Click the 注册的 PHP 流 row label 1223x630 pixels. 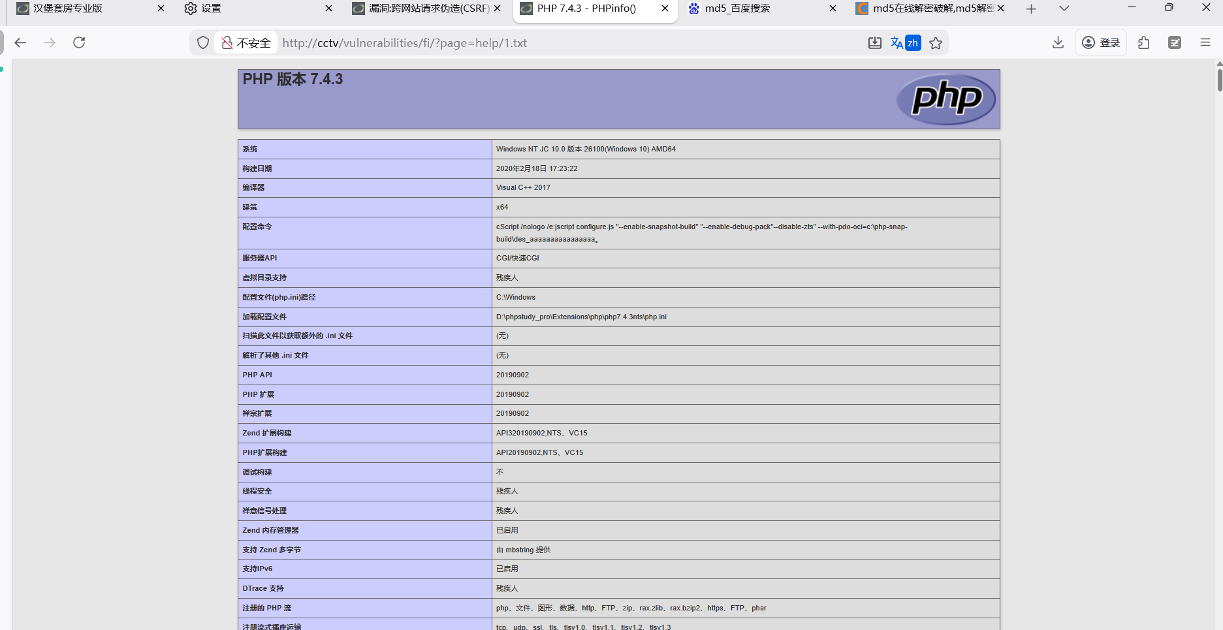pyautogui.click(x=267, y=608)
